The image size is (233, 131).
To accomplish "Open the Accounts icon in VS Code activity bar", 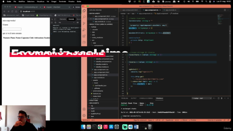I will point(84,109).
